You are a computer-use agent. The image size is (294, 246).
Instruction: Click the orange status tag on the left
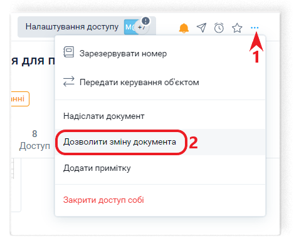coord(20,99)
